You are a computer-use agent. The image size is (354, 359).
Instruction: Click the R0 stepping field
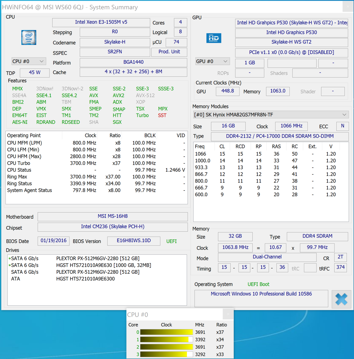point(115,32)
